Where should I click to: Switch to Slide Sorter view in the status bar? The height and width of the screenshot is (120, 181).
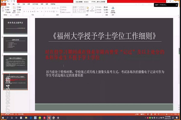[x=151, y=114]
